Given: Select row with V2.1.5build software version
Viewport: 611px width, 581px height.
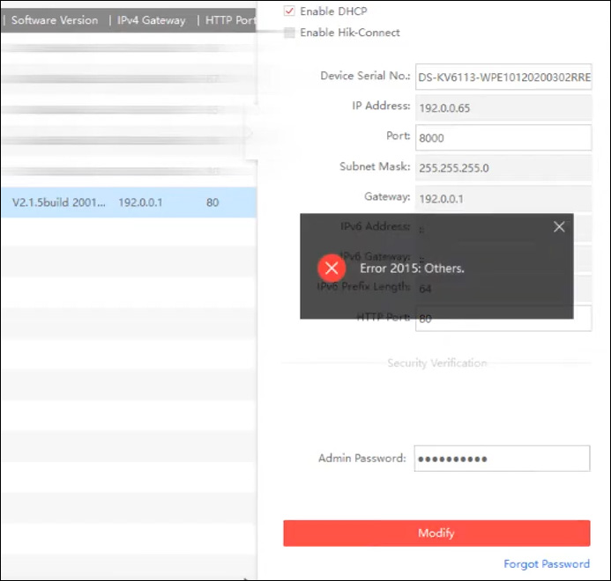Looking at the screenshot, I should 128,202.
